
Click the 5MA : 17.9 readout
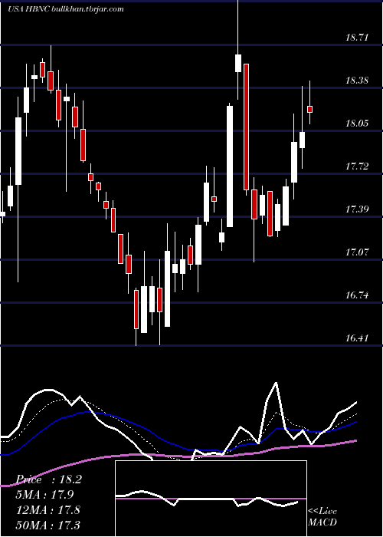pos(45,495)
